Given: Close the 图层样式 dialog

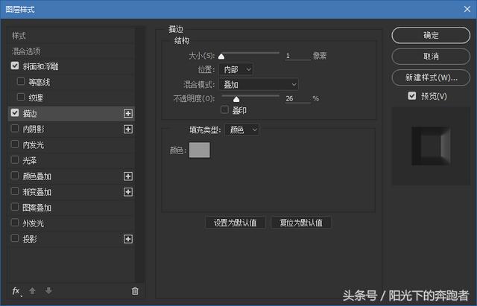Looking at the screenshot, I should 467,9.
